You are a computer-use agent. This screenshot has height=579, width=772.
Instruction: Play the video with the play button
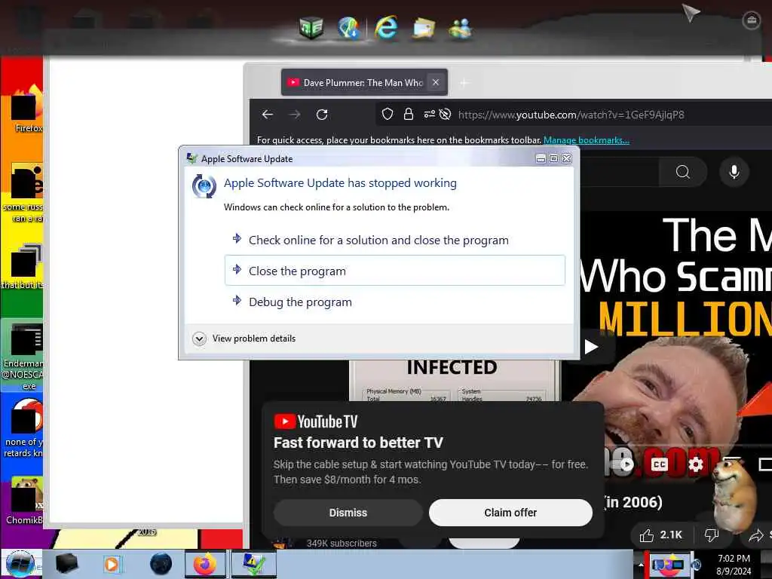pyautogui.click(x=591, y=347)
